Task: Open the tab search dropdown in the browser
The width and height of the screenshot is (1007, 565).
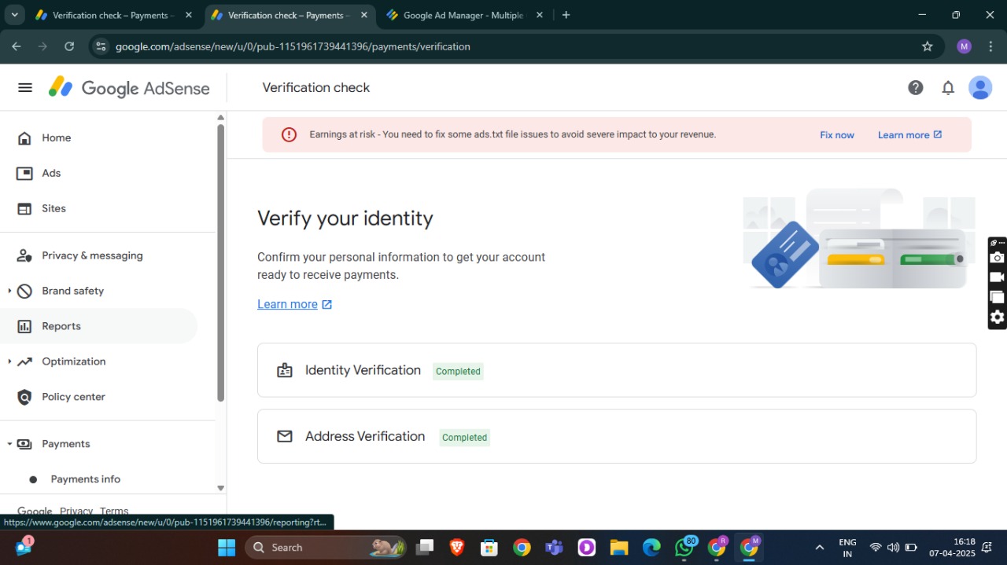Action: tap(14, 15)
